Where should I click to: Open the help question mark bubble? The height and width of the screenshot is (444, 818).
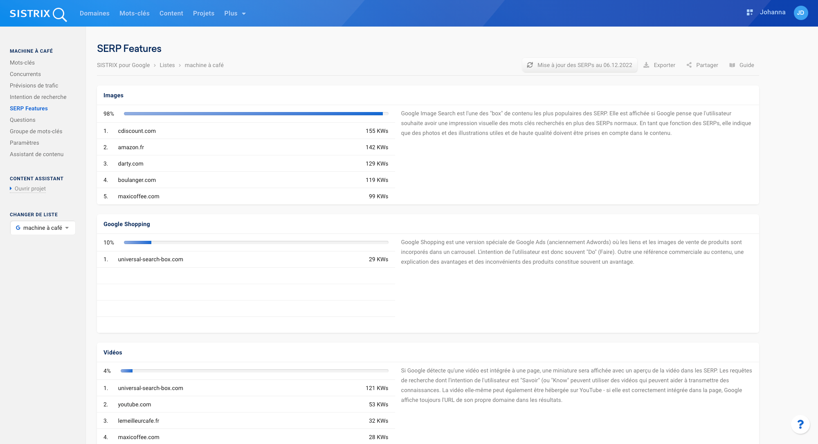click(800, 424)
